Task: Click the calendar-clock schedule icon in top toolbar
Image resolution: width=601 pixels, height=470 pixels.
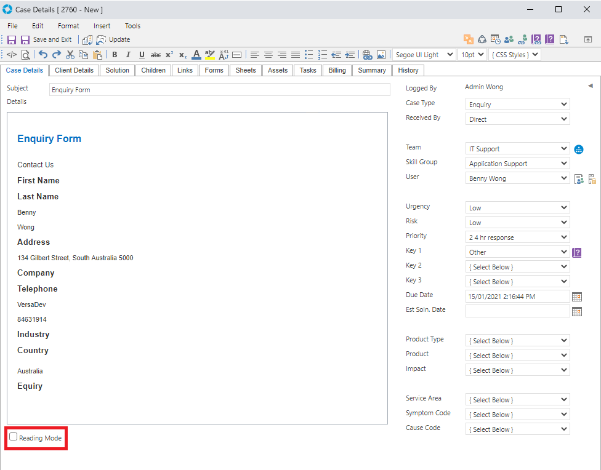Action: click(496, 39)
